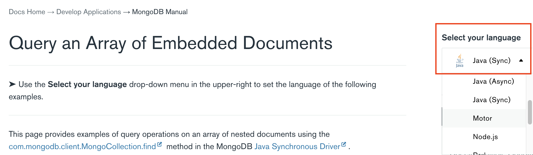This screenshot has height=155, width=533.
Task: Click the Java logo in language selector
Action: click(460, 61)
